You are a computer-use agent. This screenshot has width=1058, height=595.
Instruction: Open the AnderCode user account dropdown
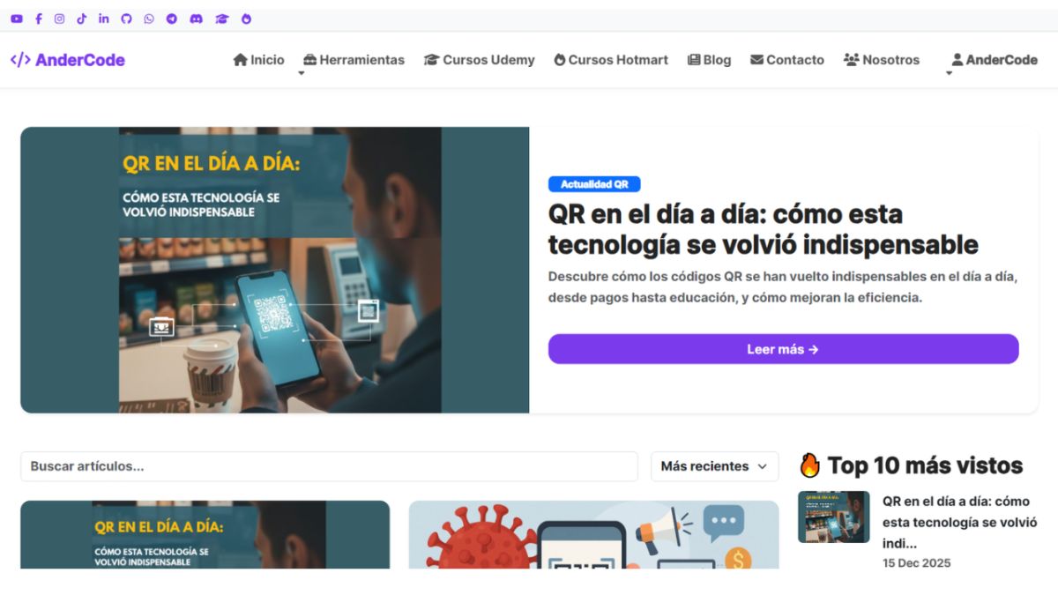995,60
